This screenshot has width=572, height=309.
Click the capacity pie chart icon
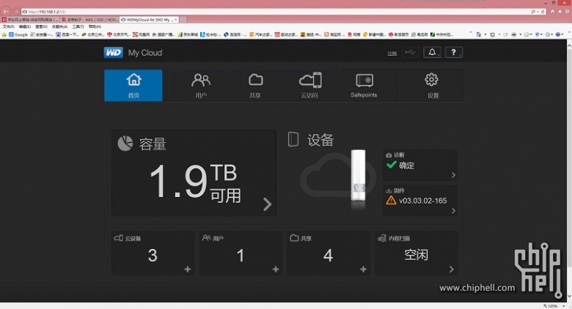[x=125, y=144]
